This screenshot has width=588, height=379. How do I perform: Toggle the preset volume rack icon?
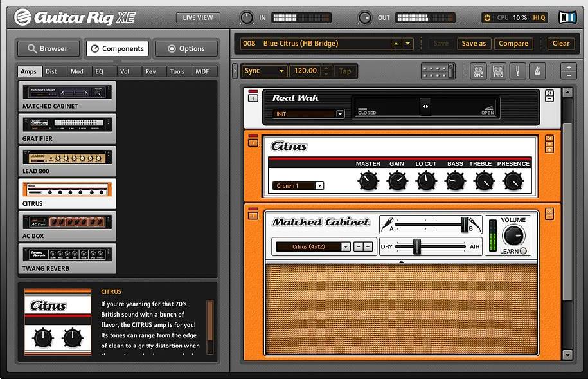tap(438, 71)
